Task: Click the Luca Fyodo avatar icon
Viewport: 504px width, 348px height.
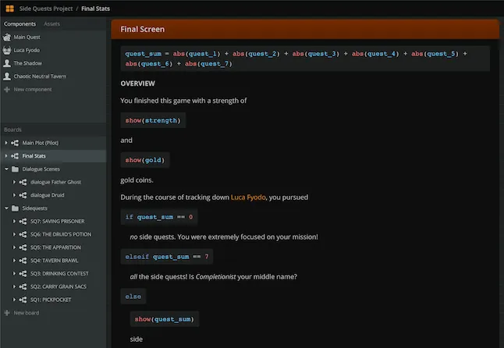Action: coord(7,50)
